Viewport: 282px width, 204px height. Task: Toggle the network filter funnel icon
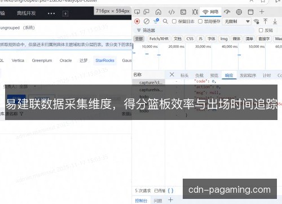point(156,21)
